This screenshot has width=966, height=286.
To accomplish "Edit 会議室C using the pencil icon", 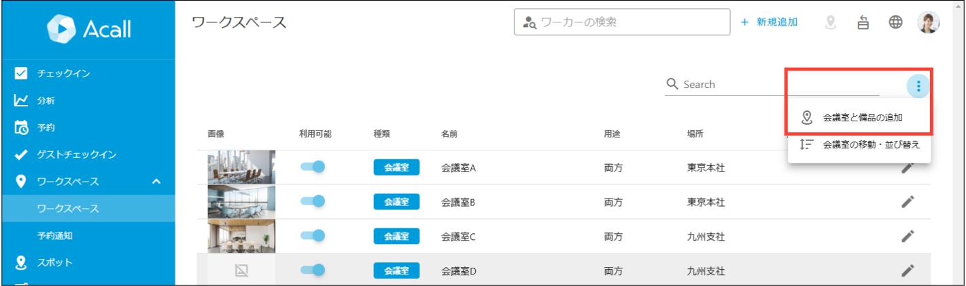I will point(908,236).
